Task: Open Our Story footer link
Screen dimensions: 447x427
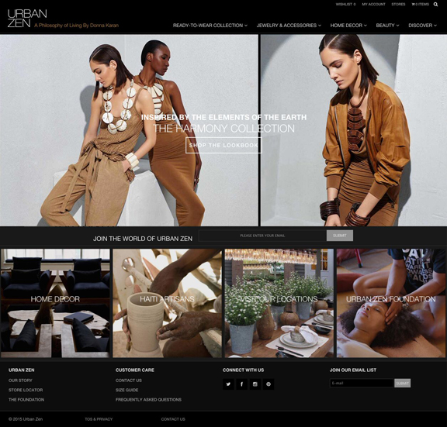Action: (x=20, y=381)
